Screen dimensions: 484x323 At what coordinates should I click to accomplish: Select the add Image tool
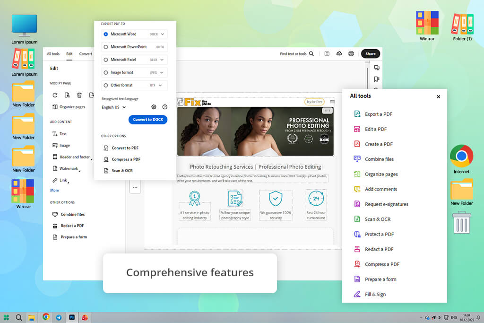(x=61, y=146)
